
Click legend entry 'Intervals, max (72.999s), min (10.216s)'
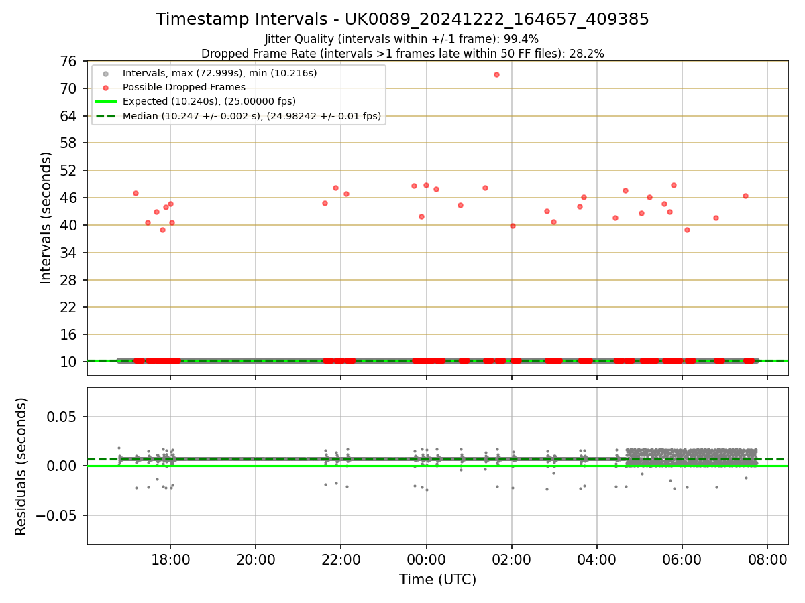coord(220,73)
